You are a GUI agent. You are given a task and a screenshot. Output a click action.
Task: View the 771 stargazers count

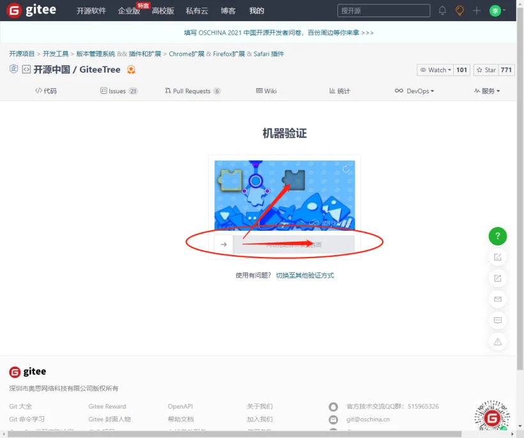[x=506, y=70]
